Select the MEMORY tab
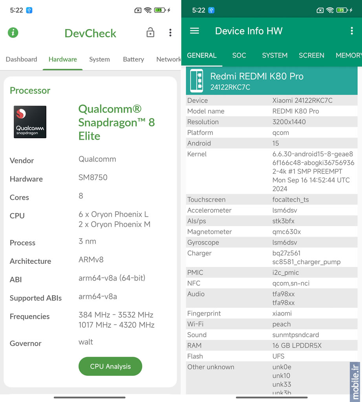 (x=349, y=55)
